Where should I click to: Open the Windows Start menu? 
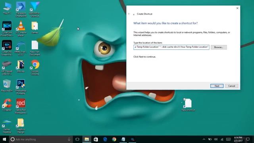tap(4, 139)
